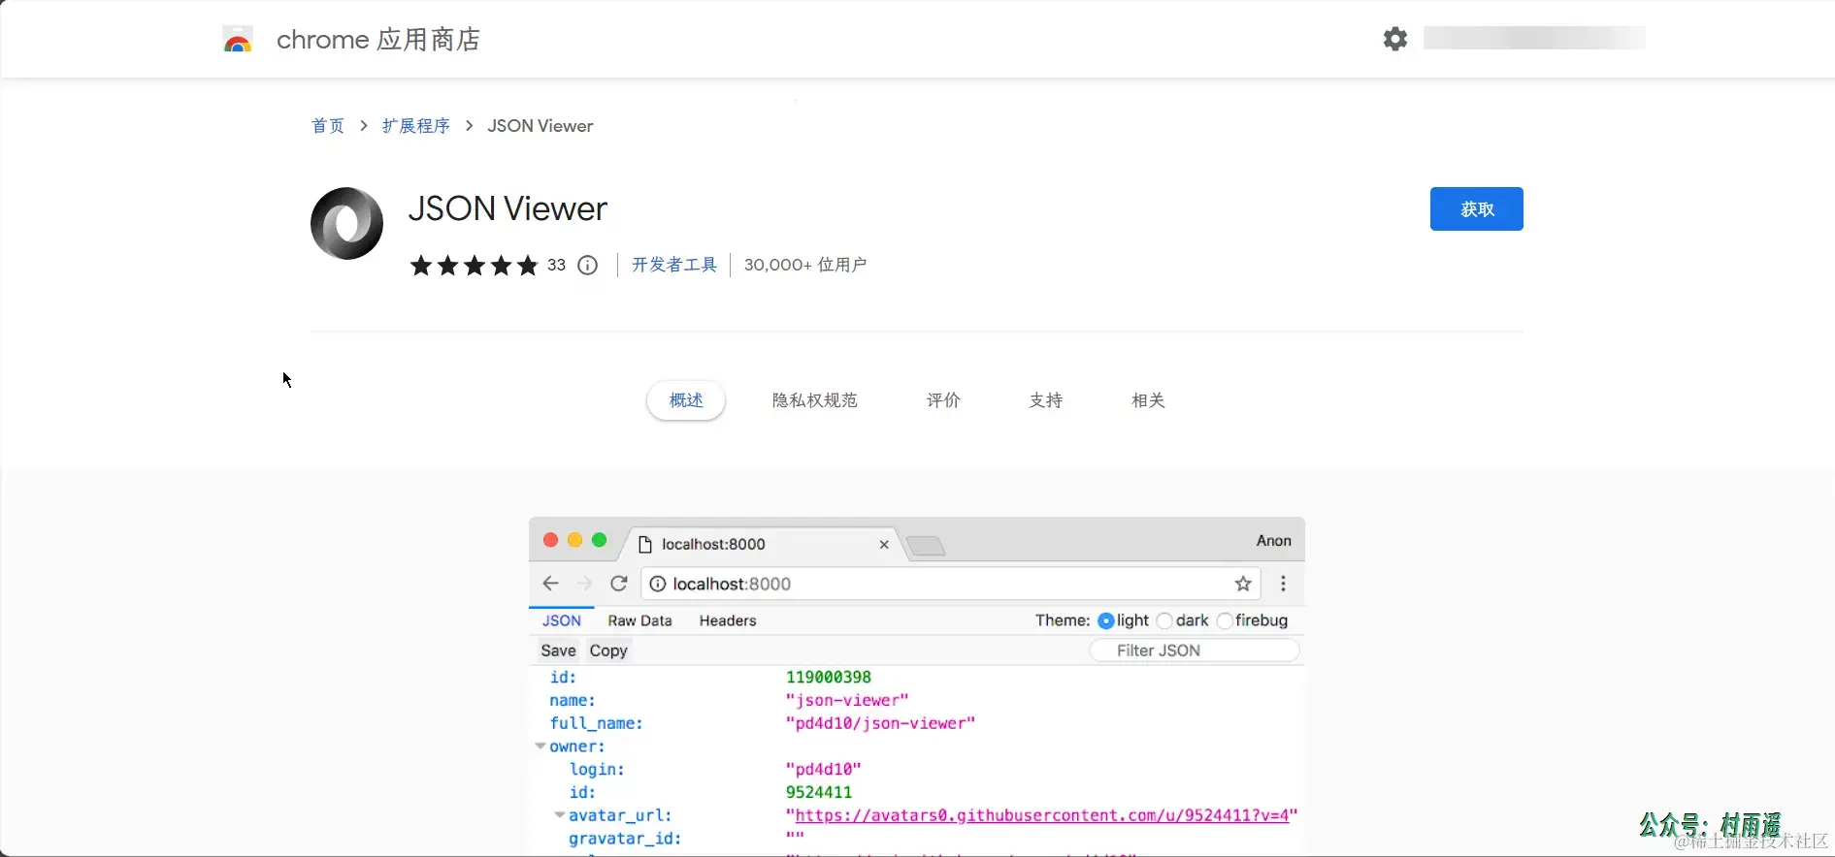This screenshot has height=857, width=1835.
Task: Click the full_name key
Action: [596, 723]
